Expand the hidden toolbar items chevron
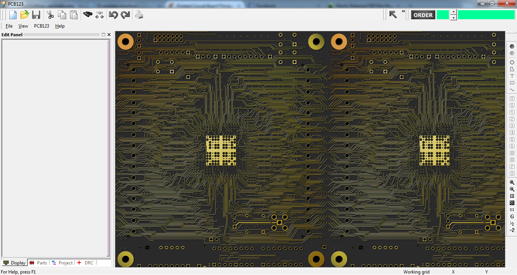517x275 pixels. 403,12
